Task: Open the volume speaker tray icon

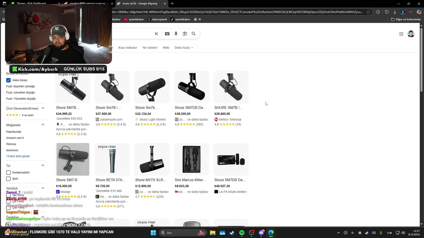Action: (374, 233)
